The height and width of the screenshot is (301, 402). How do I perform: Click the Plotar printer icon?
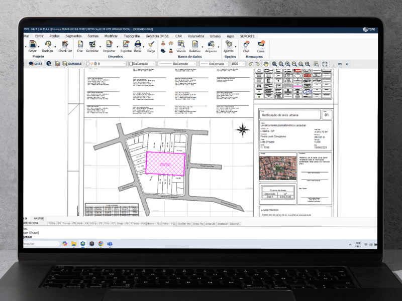(137, 45)
